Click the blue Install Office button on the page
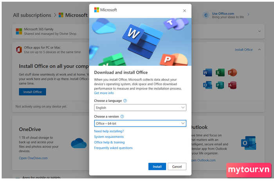The width and height of the screenshot is (274, 181). coord(32,92)
